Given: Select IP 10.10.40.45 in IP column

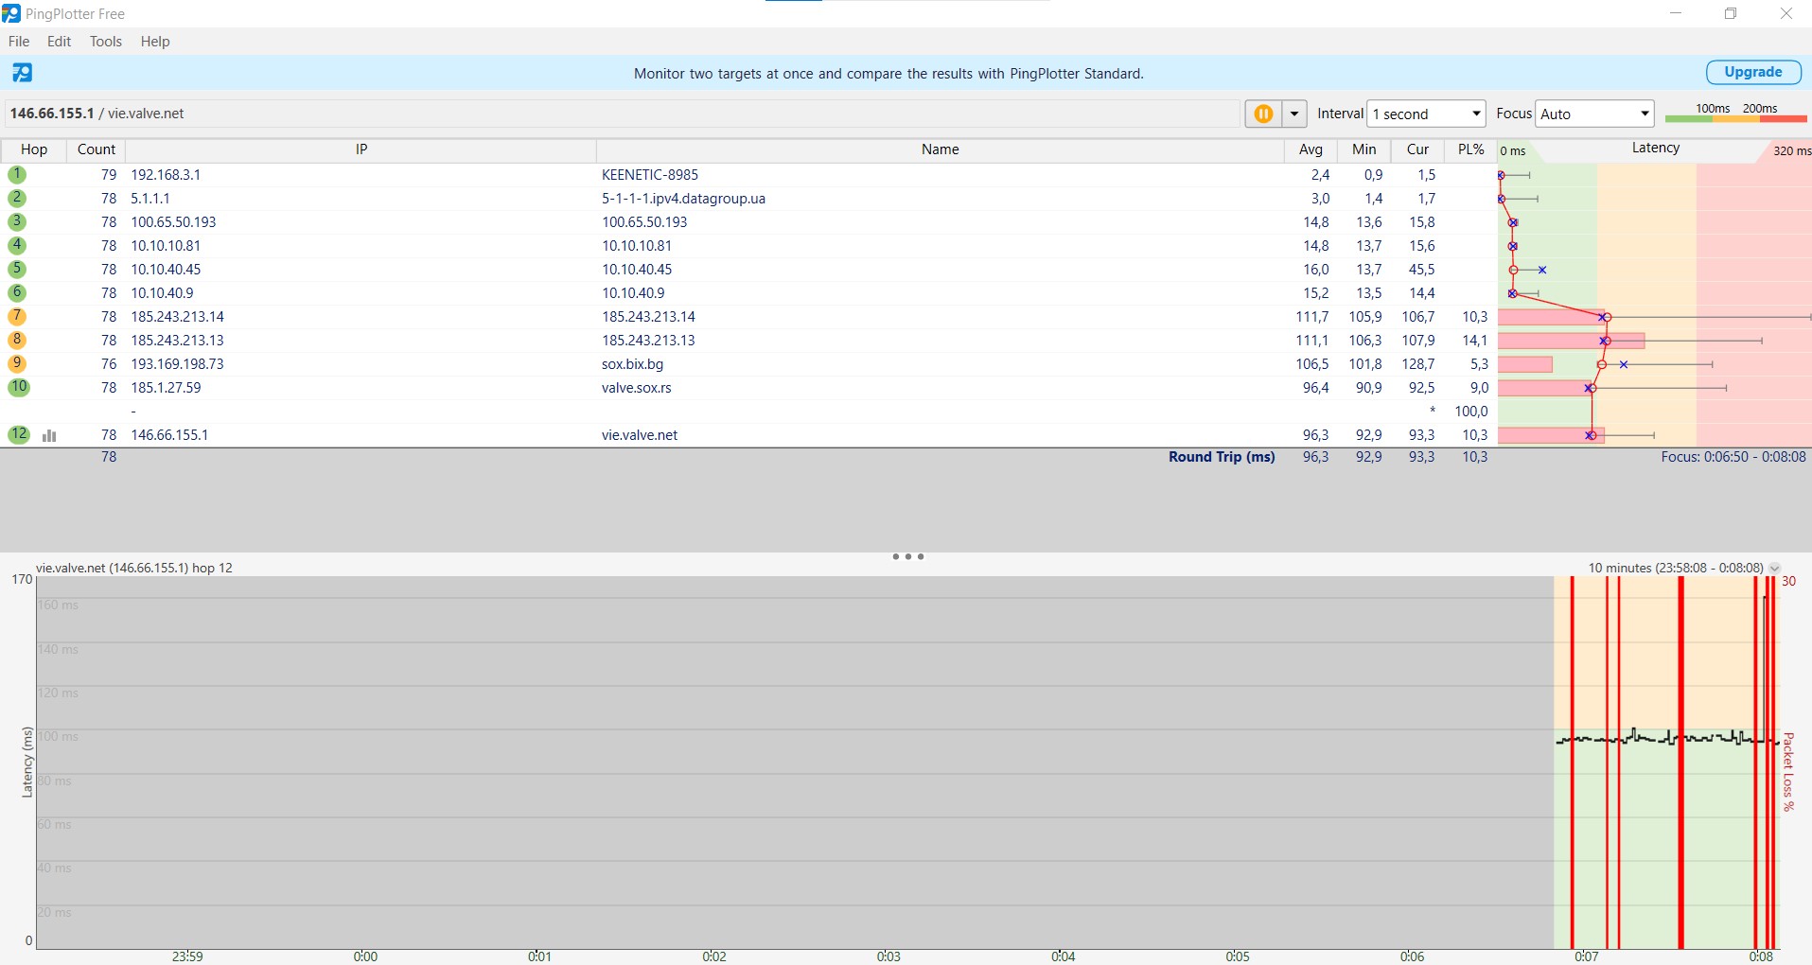Looking at the screenshot, I should click(x=166, y=269).
